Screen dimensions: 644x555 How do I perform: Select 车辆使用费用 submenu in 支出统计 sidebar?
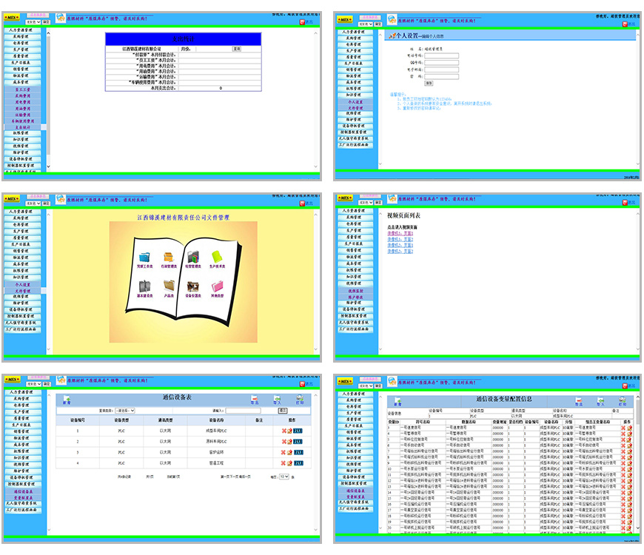[23, 121]
